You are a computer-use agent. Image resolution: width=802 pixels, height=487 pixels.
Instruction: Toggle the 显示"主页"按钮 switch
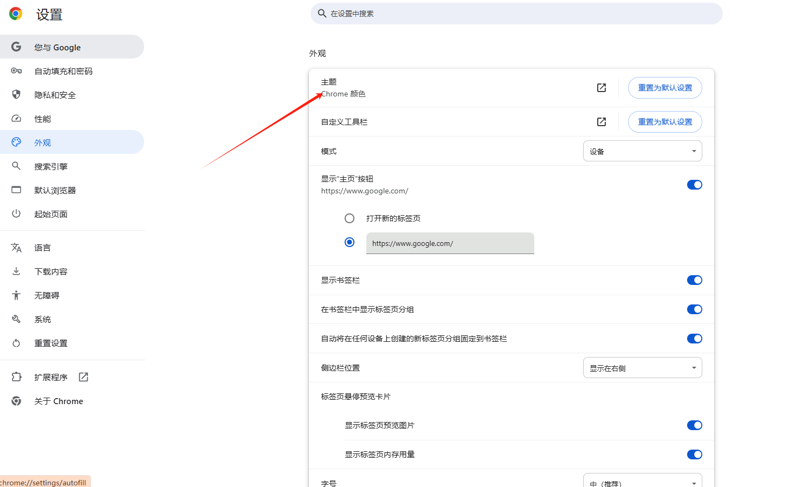pos(695,185)
